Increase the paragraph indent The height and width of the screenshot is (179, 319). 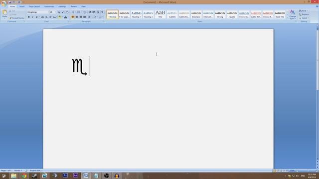(94, 12)
